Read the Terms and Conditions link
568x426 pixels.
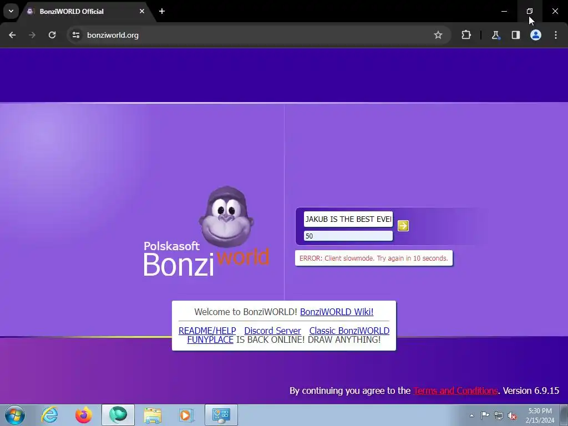pyautogui.click(x=455, y=390)
